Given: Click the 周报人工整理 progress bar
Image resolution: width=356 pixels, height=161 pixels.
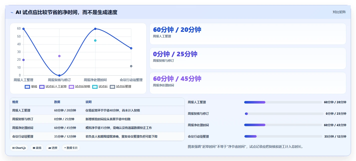Looking at the screenshot, I should [283, 102].
